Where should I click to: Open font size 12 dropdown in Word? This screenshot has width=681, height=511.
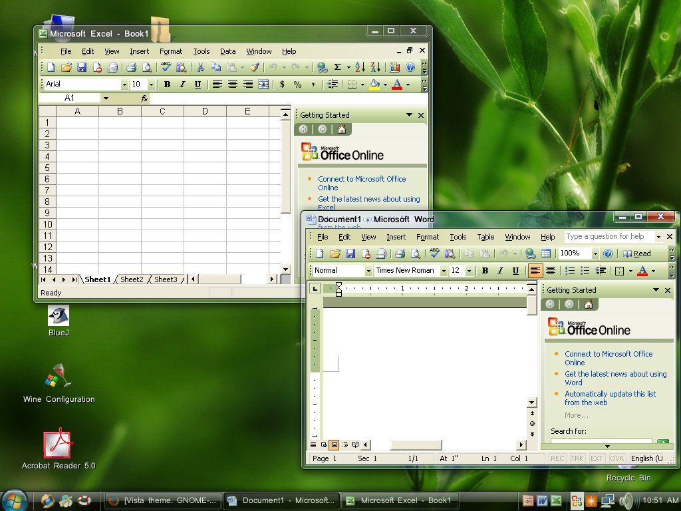click(x=469, y=271)
